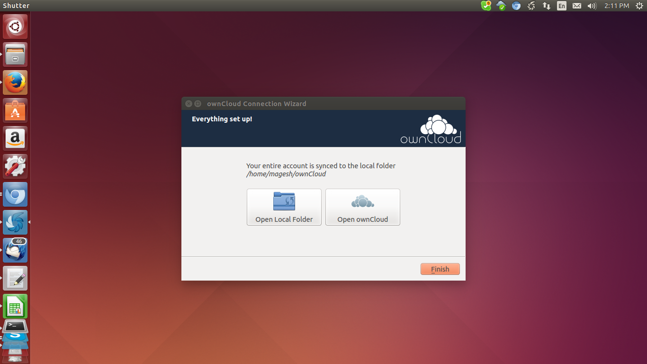Close the ownCloud Connection Wizard window
Viewport: 647px width, 364px height.
pyautogui.click(x=189, y=103)
